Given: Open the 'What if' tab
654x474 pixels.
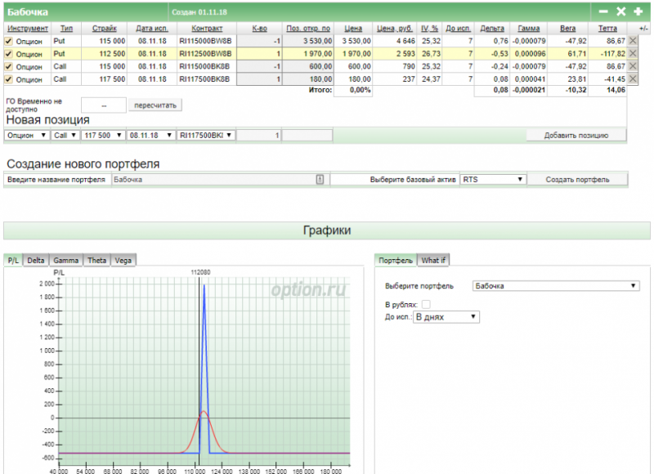Looking at the screenshot, I should pyautogui.click(x=433, y=260).
